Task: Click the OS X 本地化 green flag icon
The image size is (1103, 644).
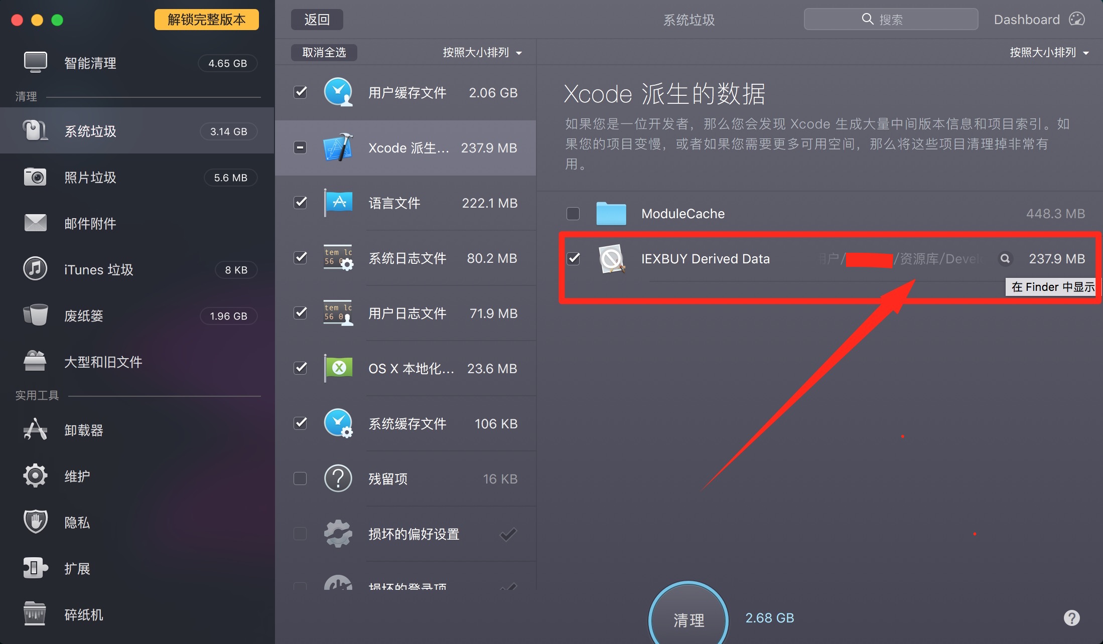Action: tap(338, 368)
